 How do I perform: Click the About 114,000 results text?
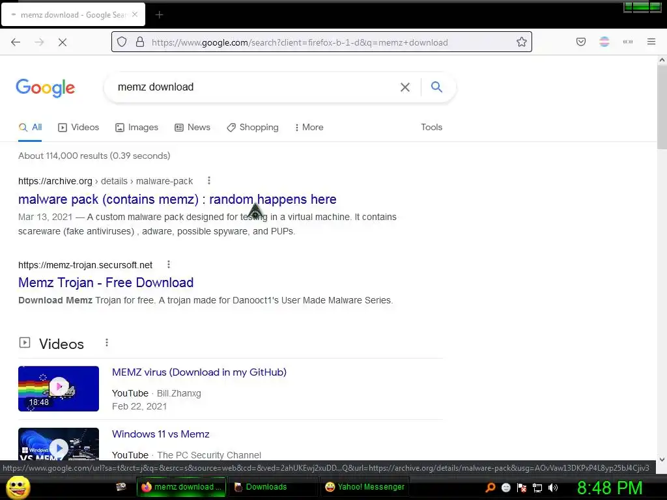(x=94, y=156)
